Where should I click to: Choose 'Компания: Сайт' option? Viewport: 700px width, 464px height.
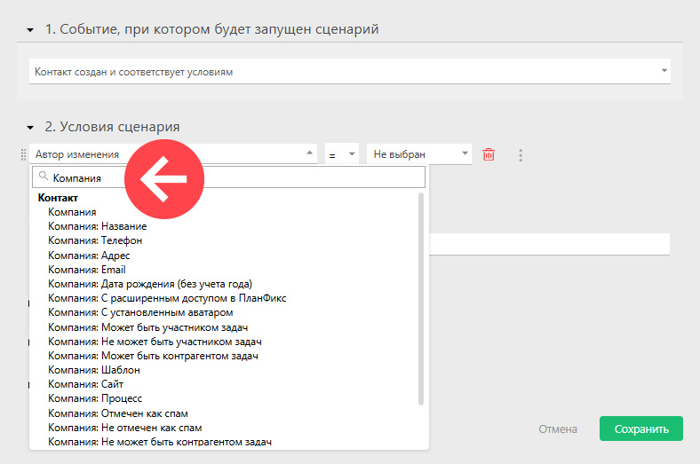coord(85,384)
